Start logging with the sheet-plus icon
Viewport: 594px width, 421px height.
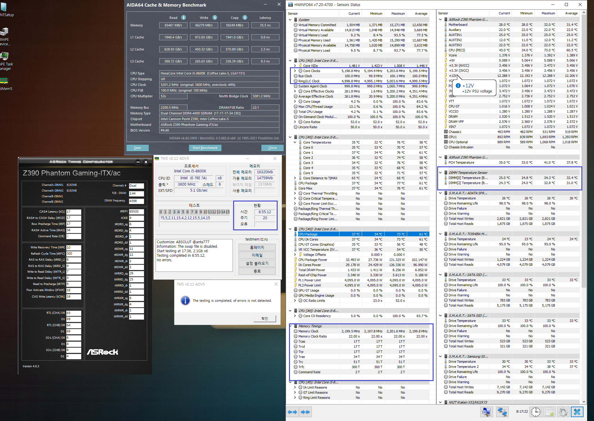click(x=550, y=412)
